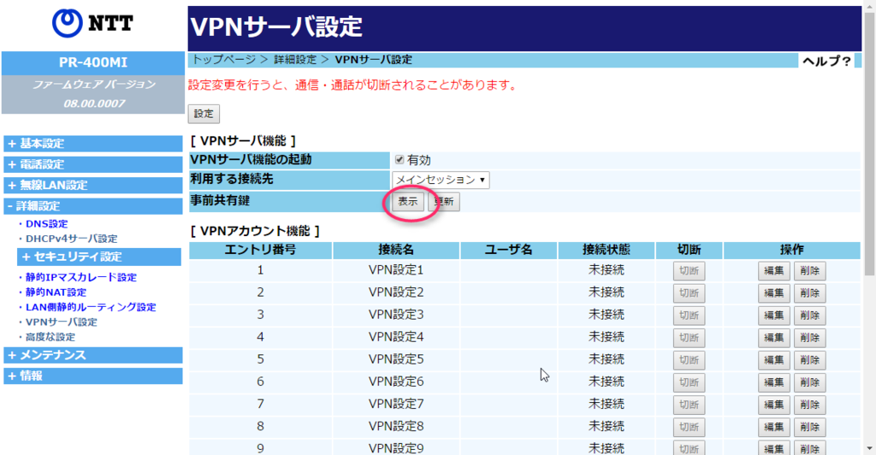
Task: Click the 表示 button for 事前共有鍵
Action: coord(408,202)
